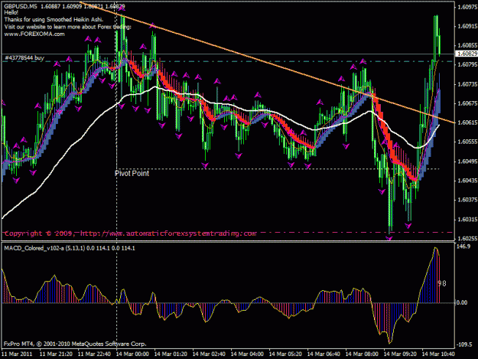Viewport: 478px width, 359px height.
Task: Select the '#43778544 buy' order label
Action: tap(24, 58)
